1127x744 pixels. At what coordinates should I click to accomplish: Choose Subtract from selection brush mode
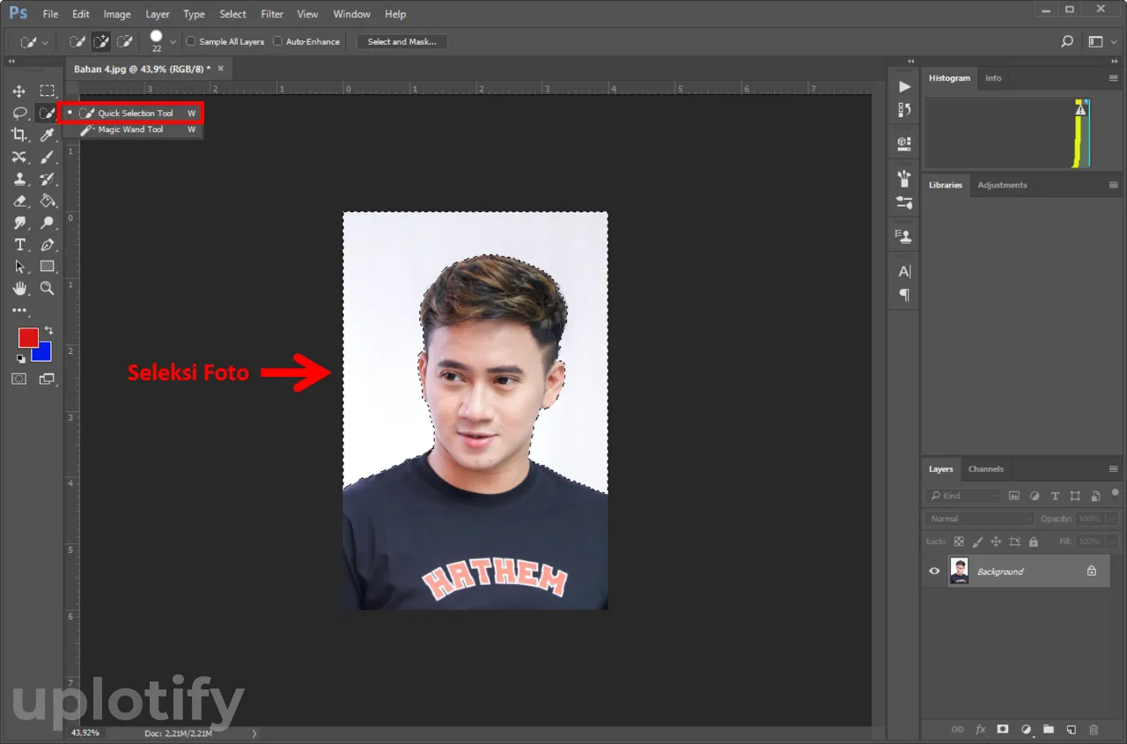125,41
